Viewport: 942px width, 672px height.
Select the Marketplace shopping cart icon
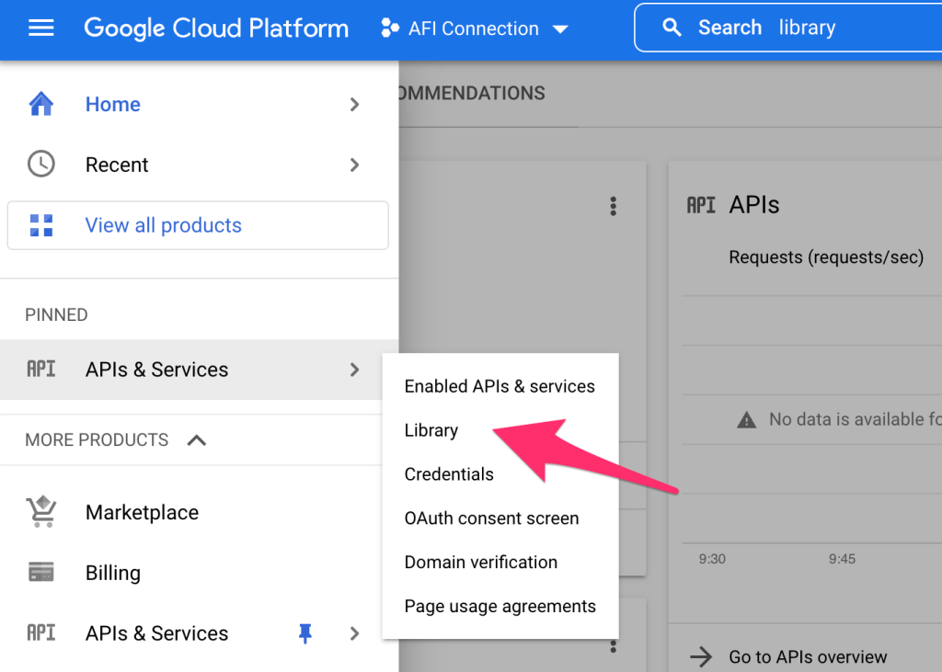pos(40,512)
